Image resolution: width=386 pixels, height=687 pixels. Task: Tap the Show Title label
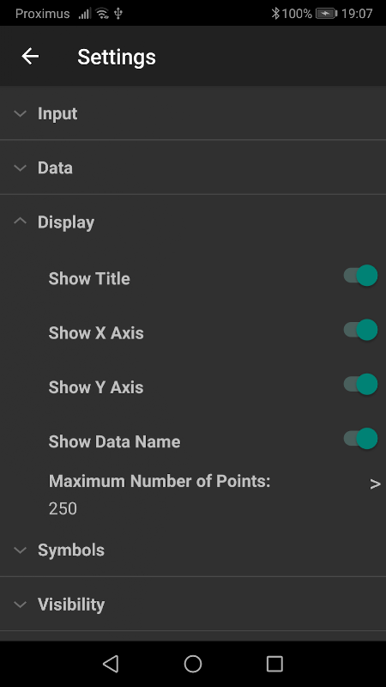89,278
